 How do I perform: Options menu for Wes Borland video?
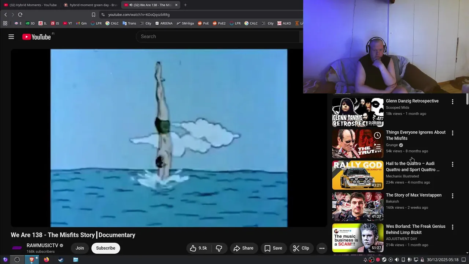[453, 227]
